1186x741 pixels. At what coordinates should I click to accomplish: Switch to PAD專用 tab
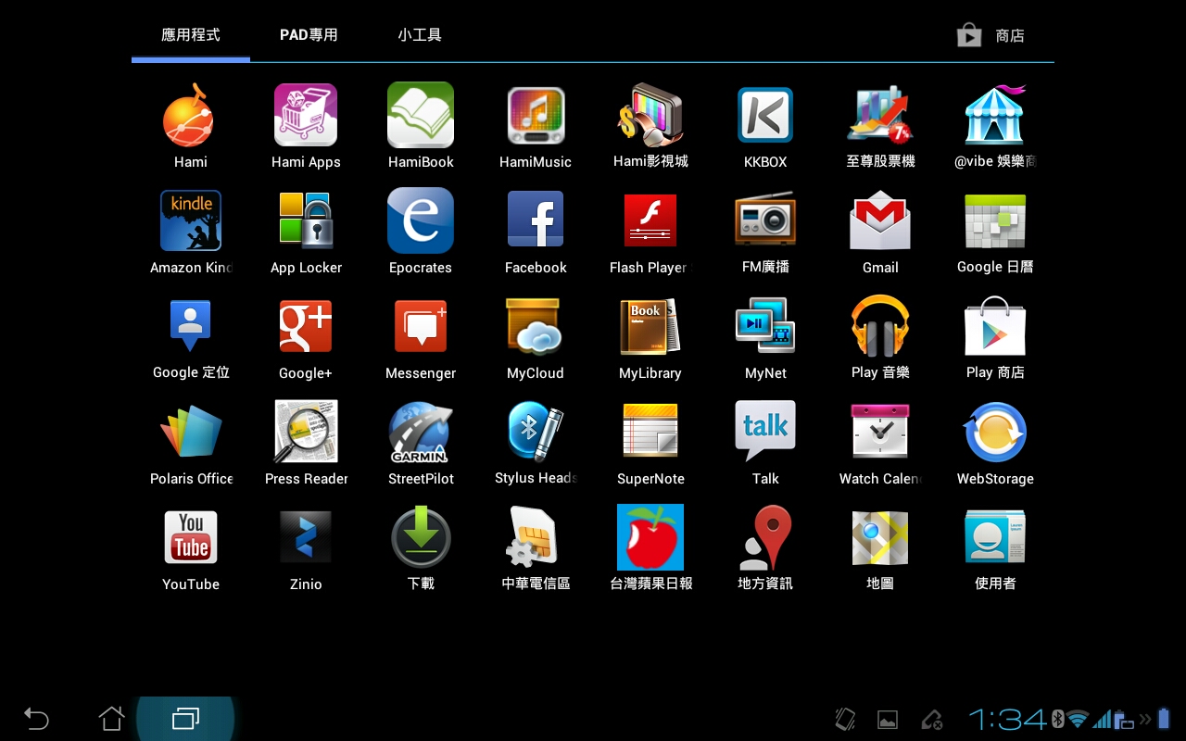[x=309, y=35]
